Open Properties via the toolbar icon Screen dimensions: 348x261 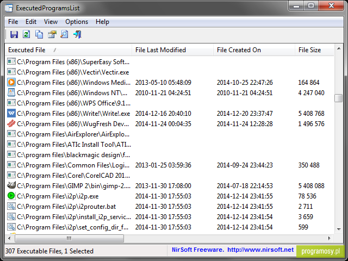[52, 34]
